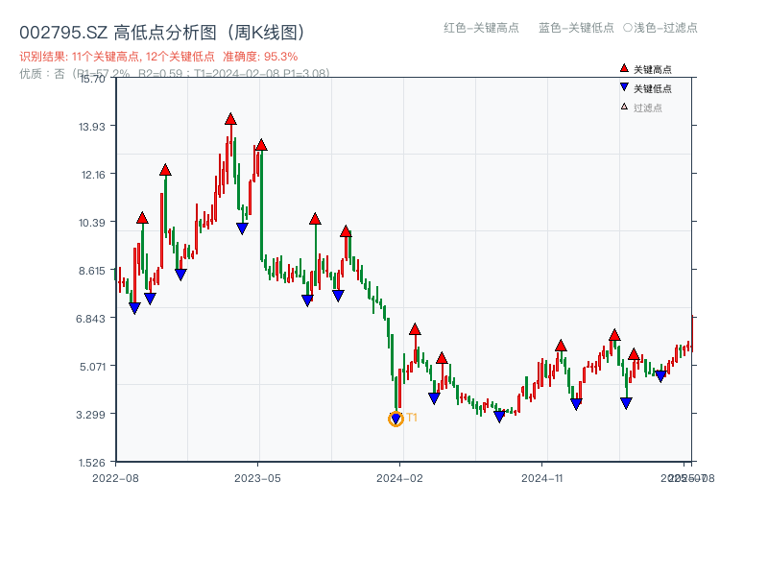Select the red 关键高点 triangle icon in legend

coord(624,68)
